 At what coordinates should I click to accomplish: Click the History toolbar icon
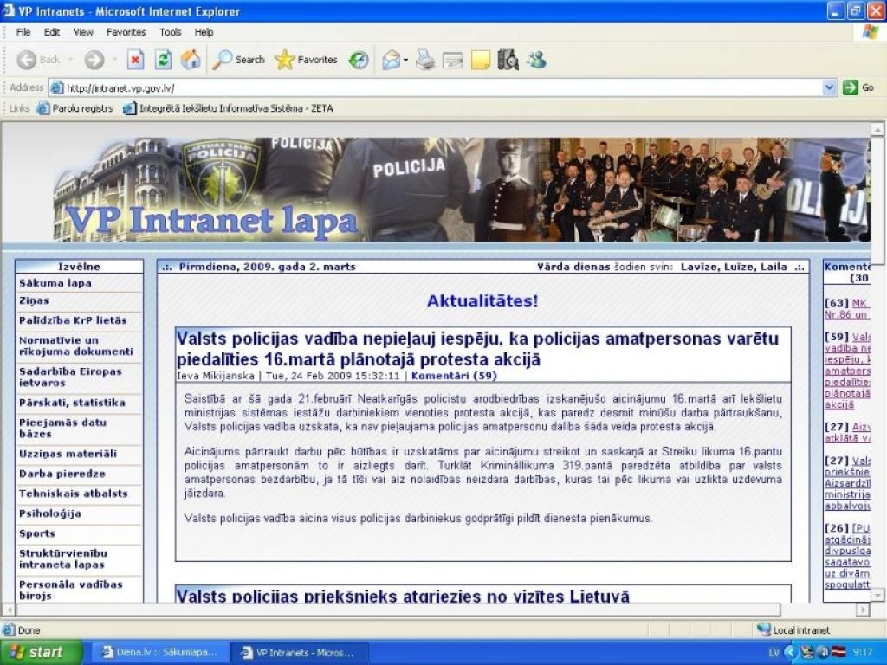point(359,60)
